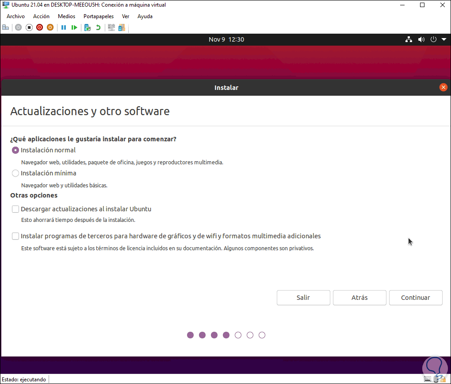The height and width of the screenshot is (384, 451).
Task: Click the lock security icon in the status bar
Action: pyautogui.click(x=443, y=379)
